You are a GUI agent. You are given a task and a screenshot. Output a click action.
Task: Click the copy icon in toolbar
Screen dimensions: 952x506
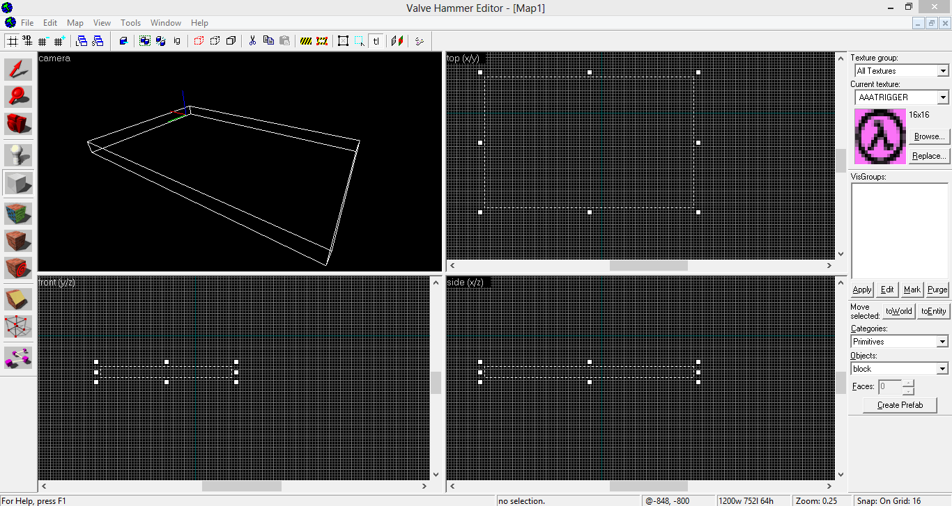(268, 41)
